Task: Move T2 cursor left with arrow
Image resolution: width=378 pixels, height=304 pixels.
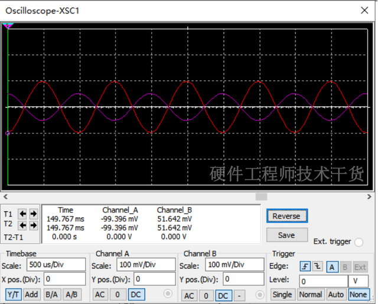Action: click(x=22, y=225)
